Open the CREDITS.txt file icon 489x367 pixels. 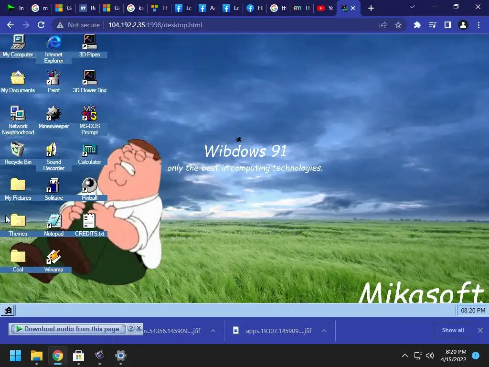coord(89,225)
